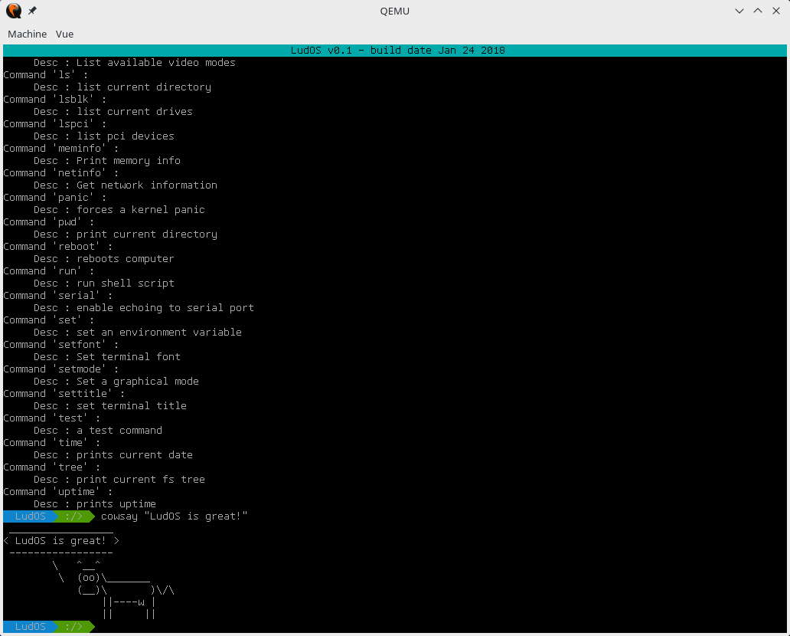Click the line Command 'ls'
This screenshot has width=790, height=636.
[45, 74]
